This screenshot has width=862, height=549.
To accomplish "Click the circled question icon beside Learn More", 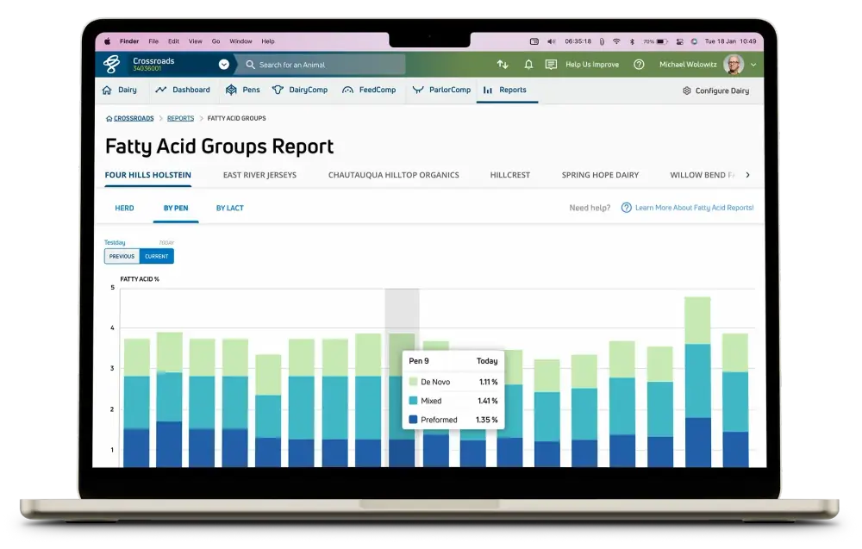I will coord(626,208).
